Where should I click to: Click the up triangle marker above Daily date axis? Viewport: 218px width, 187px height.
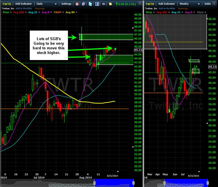pyautogui.click(x=118, y=172)
